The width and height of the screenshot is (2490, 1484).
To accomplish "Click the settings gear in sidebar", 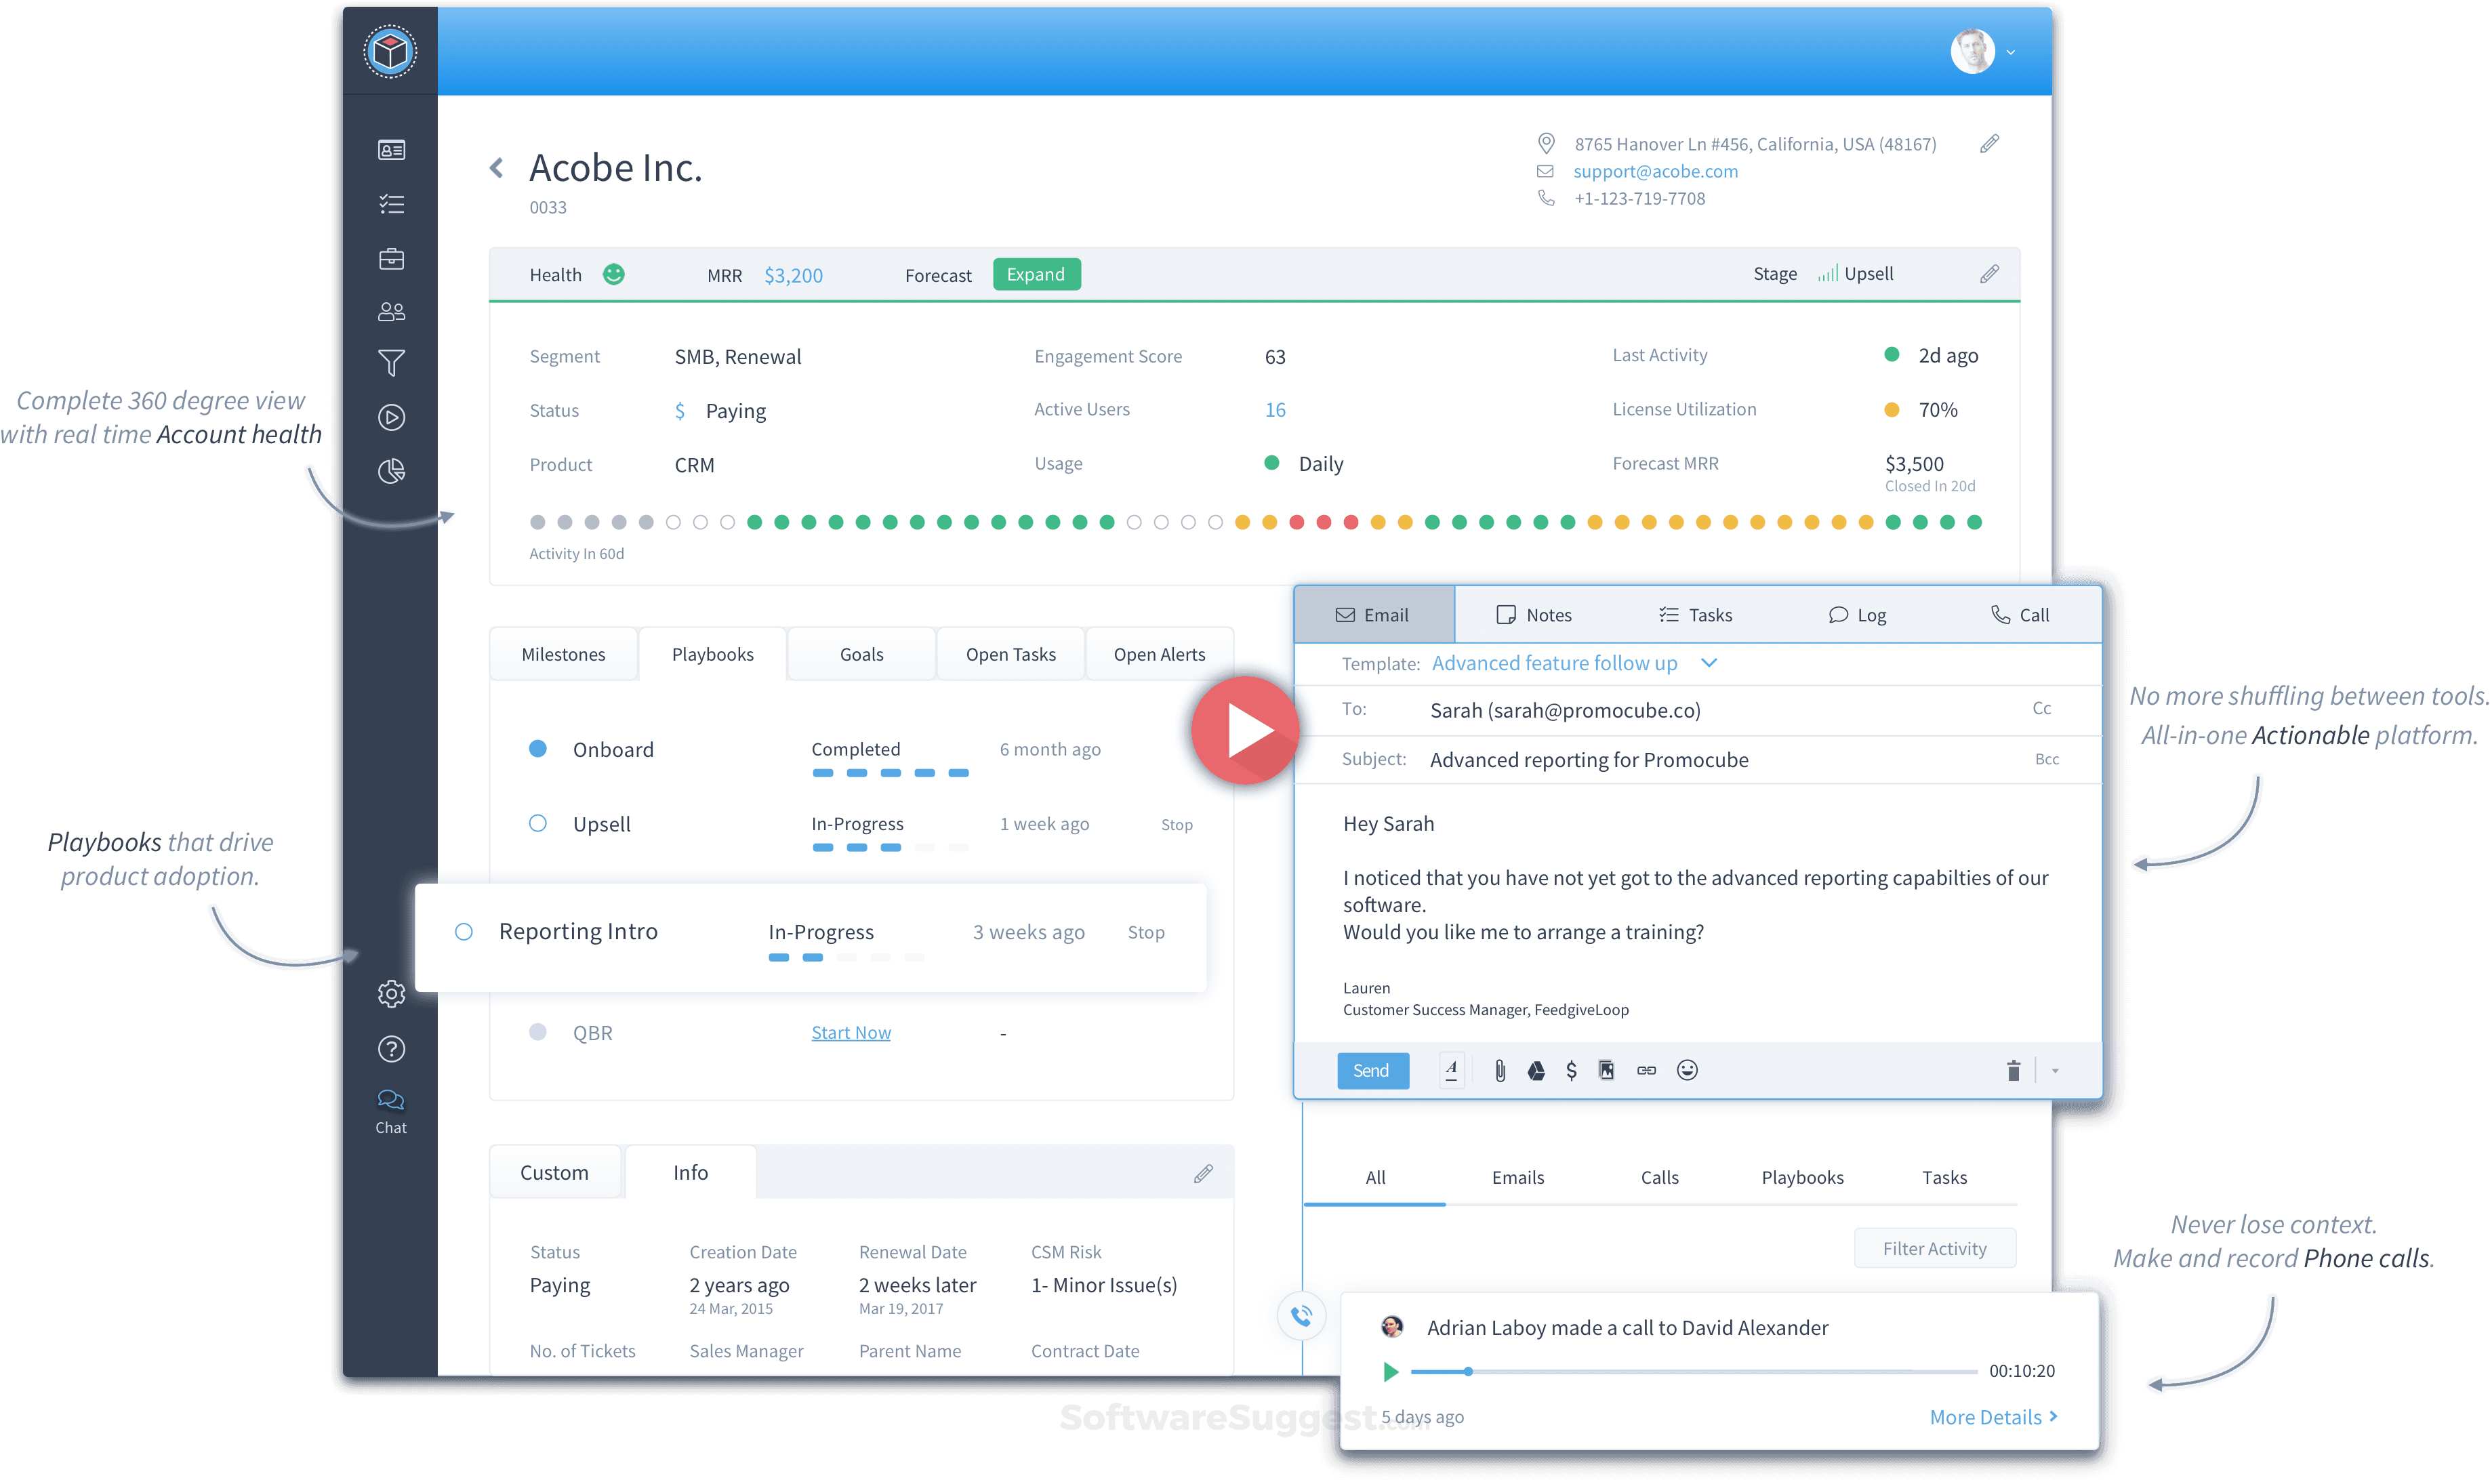I will coord(391,994).
